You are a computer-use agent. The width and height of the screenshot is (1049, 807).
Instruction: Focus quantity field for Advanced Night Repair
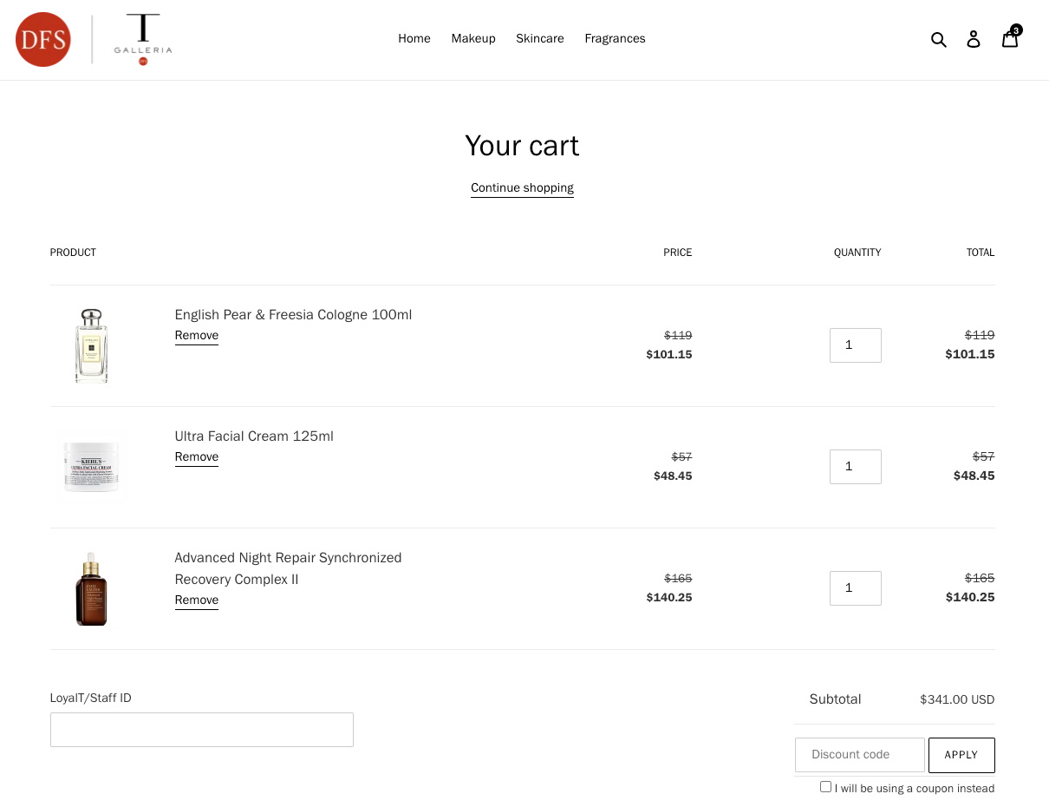tap(856, 588)
